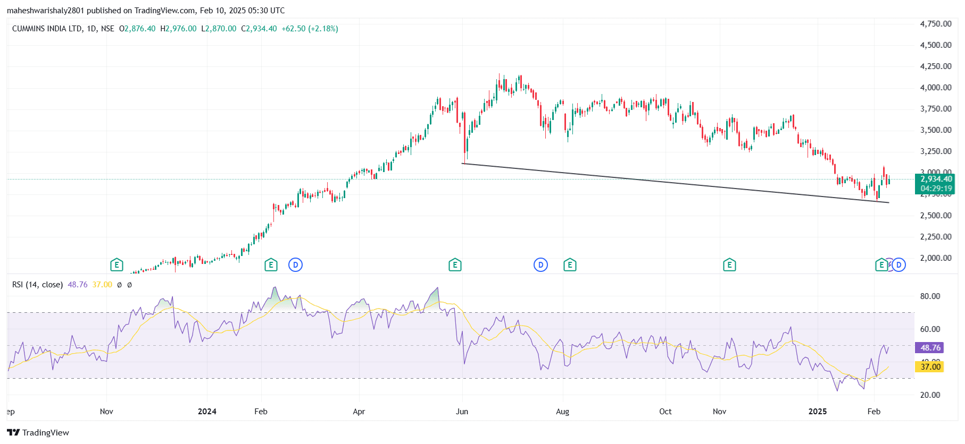Click the 4,750.00 price axis label
Viewport: 965px width, 444px height.
pos(936,23)
